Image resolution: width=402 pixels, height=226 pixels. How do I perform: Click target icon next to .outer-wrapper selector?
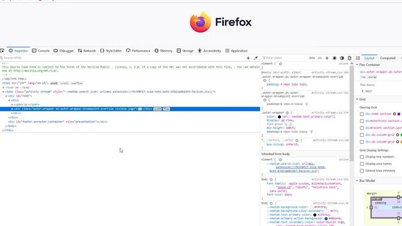(x=287, y=113)
